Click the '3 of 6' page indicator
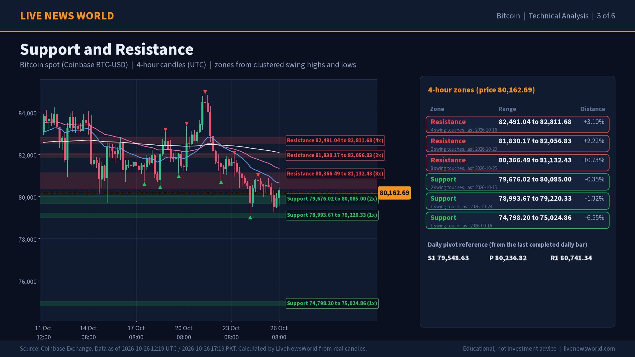Screen dimensions: 635x357 [606, 16]
